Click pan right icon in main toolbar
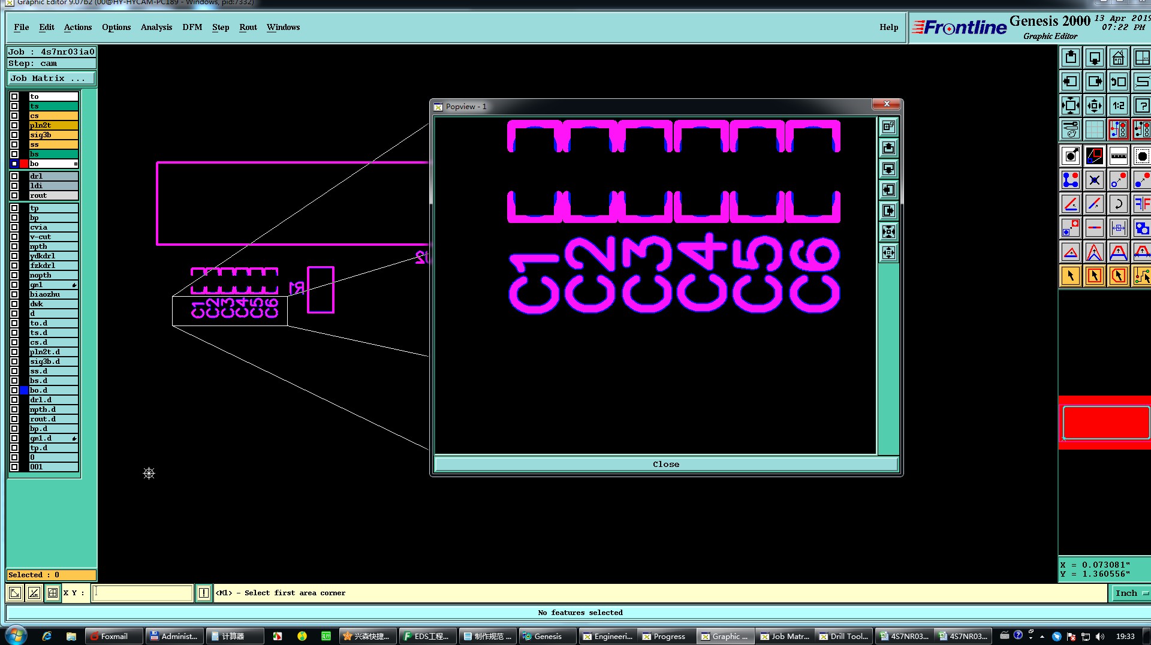The image size is (1151, 645). [1095, 82]
